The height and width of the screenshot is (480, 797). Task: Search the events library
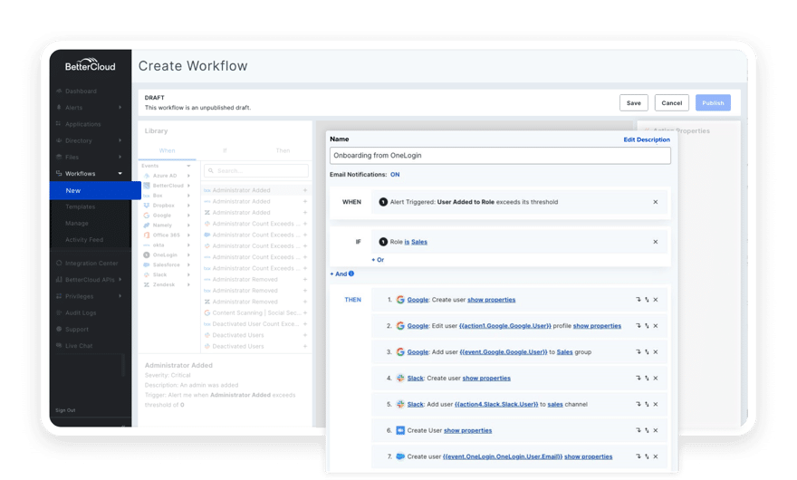[256, 171]
